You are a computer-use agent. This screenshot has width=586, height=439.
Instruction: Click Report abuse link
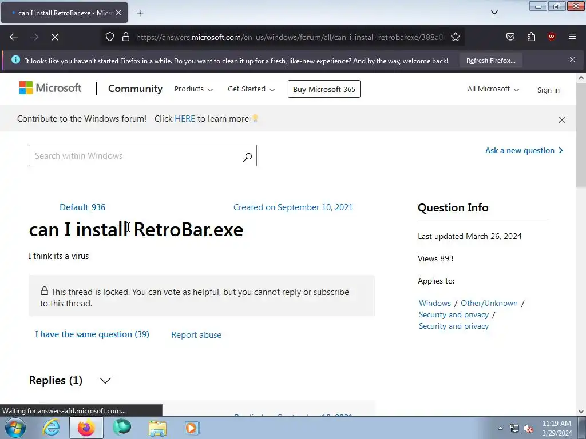click(x=196, y=335)
